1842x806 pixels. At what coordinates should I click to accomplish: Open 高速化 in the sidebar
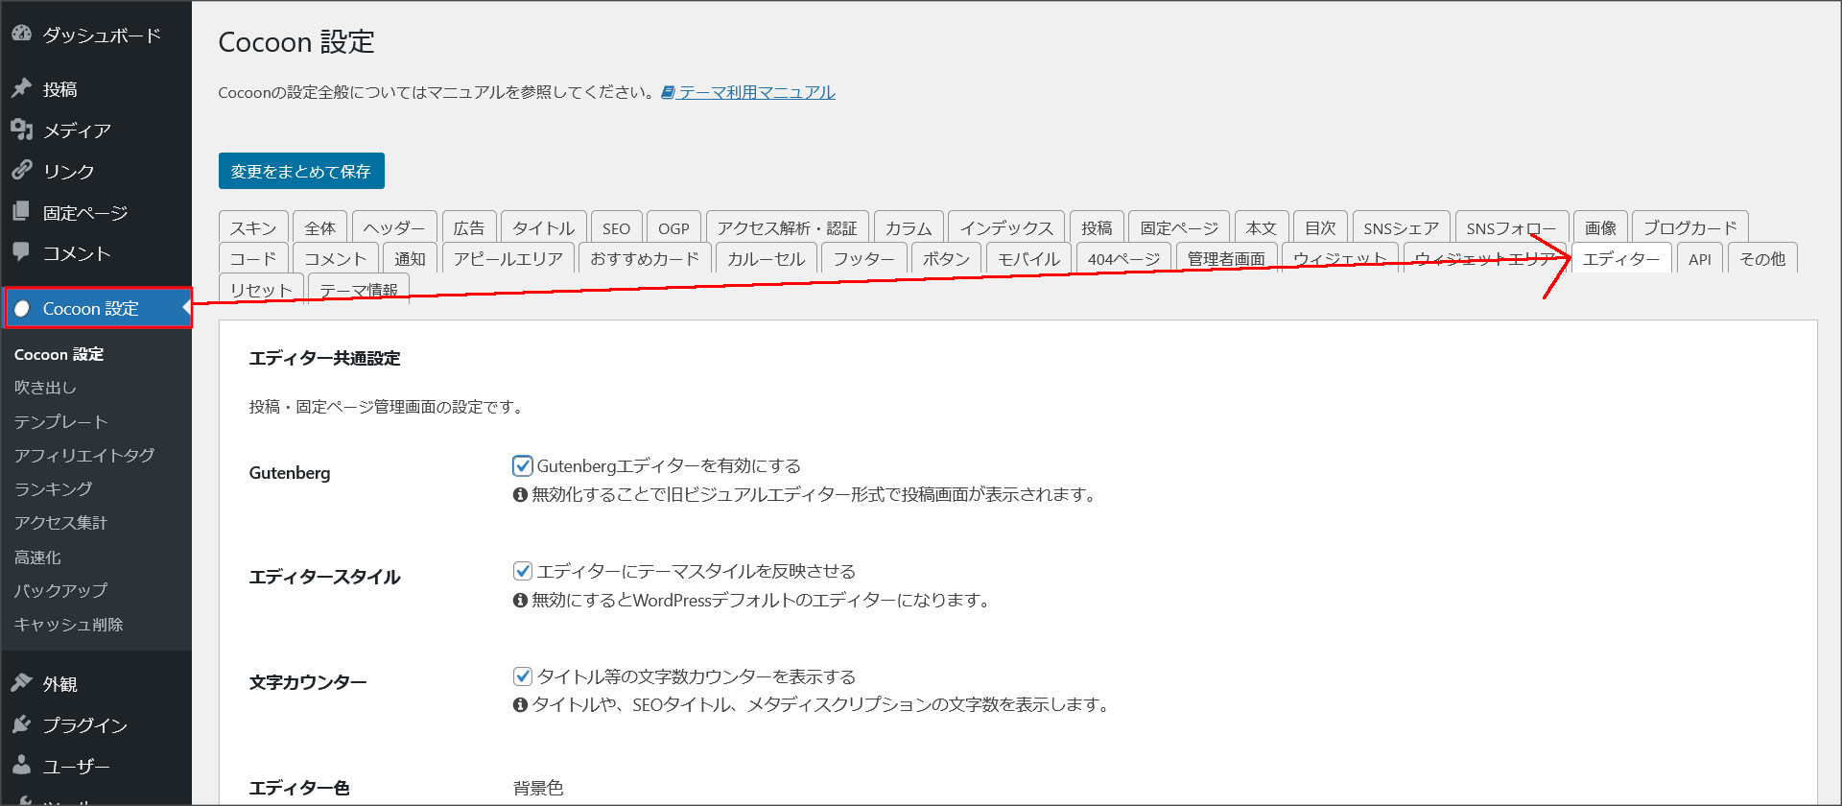click(38, 557)
